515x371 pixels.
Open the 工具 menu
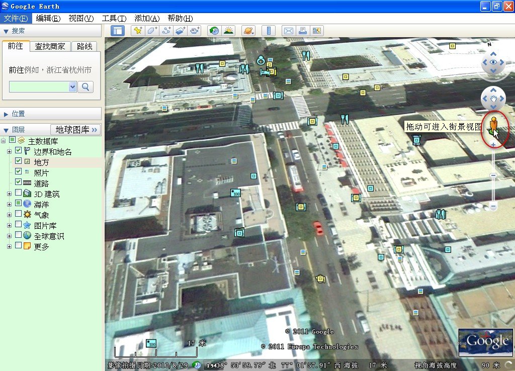(114, 18)
